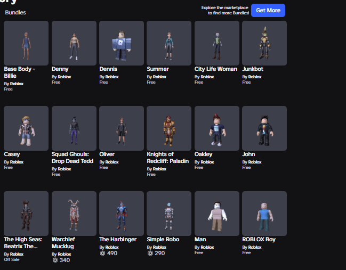This screenshot has height=270, width=346.
Task: Click the 290 price of Simple Robo
Action: point(160,253)
